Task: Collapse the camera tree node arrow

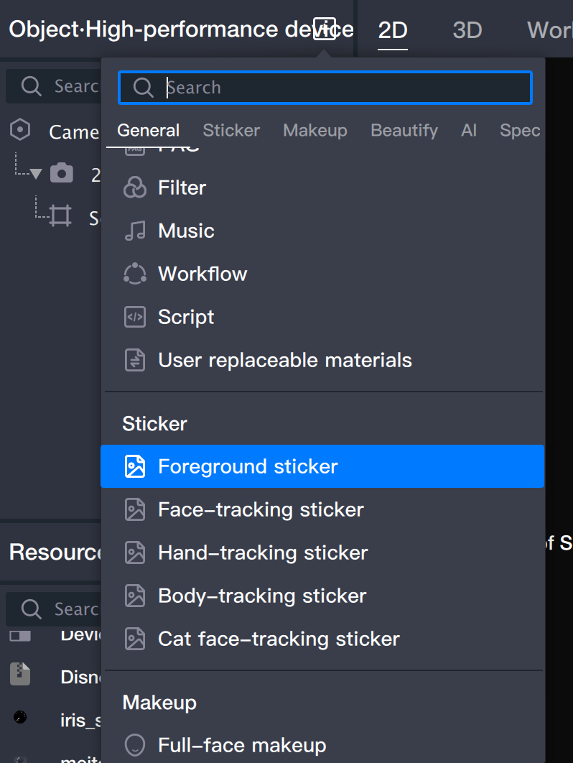Action: pos(36,174)
